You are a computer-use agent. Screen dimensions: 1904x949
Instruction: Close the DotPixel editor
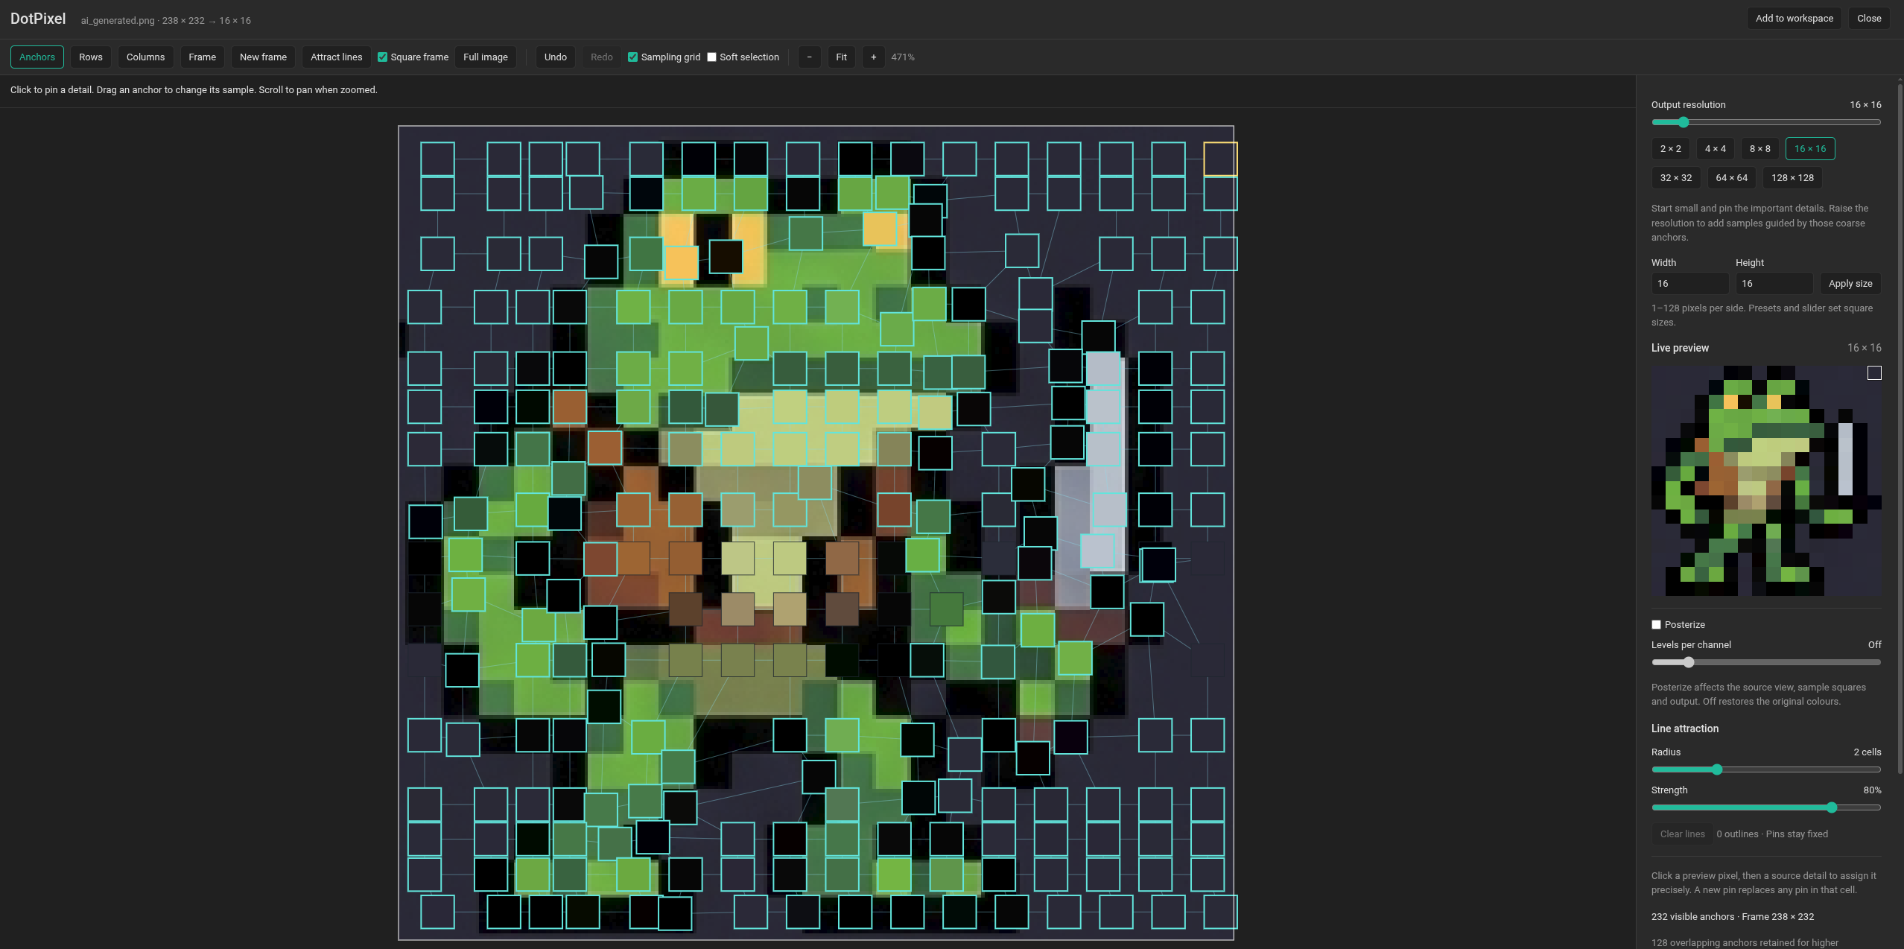coord(1869,19)
